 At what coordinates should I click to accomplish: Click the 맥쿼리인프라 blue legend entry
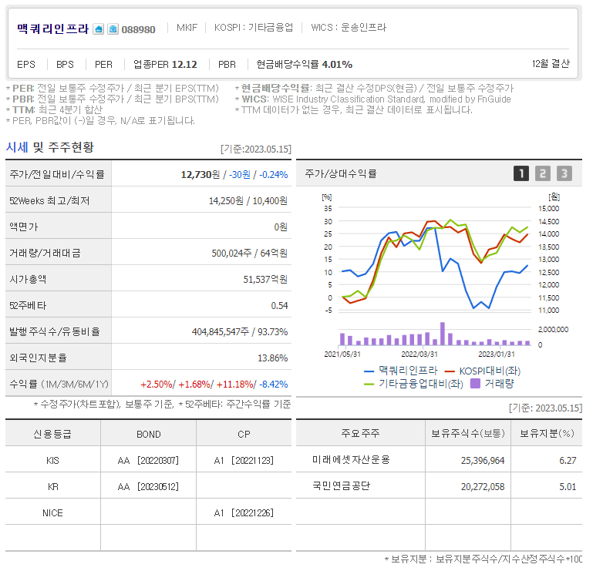click(400, 371)
